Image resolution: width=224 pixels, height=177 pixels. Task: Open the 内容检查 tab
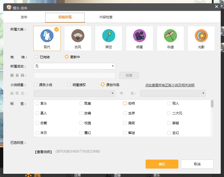click(x=106, y=17)
